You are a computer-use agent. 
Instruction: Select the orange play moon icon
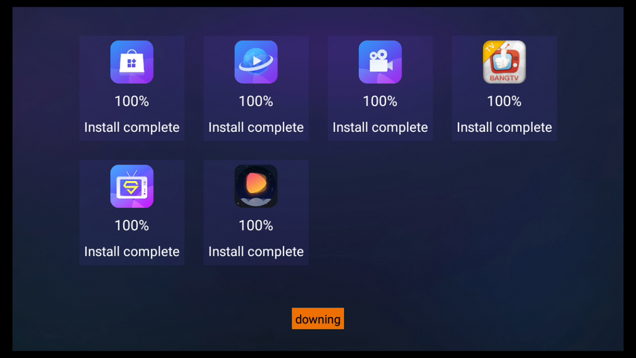[x=256, y=186]
